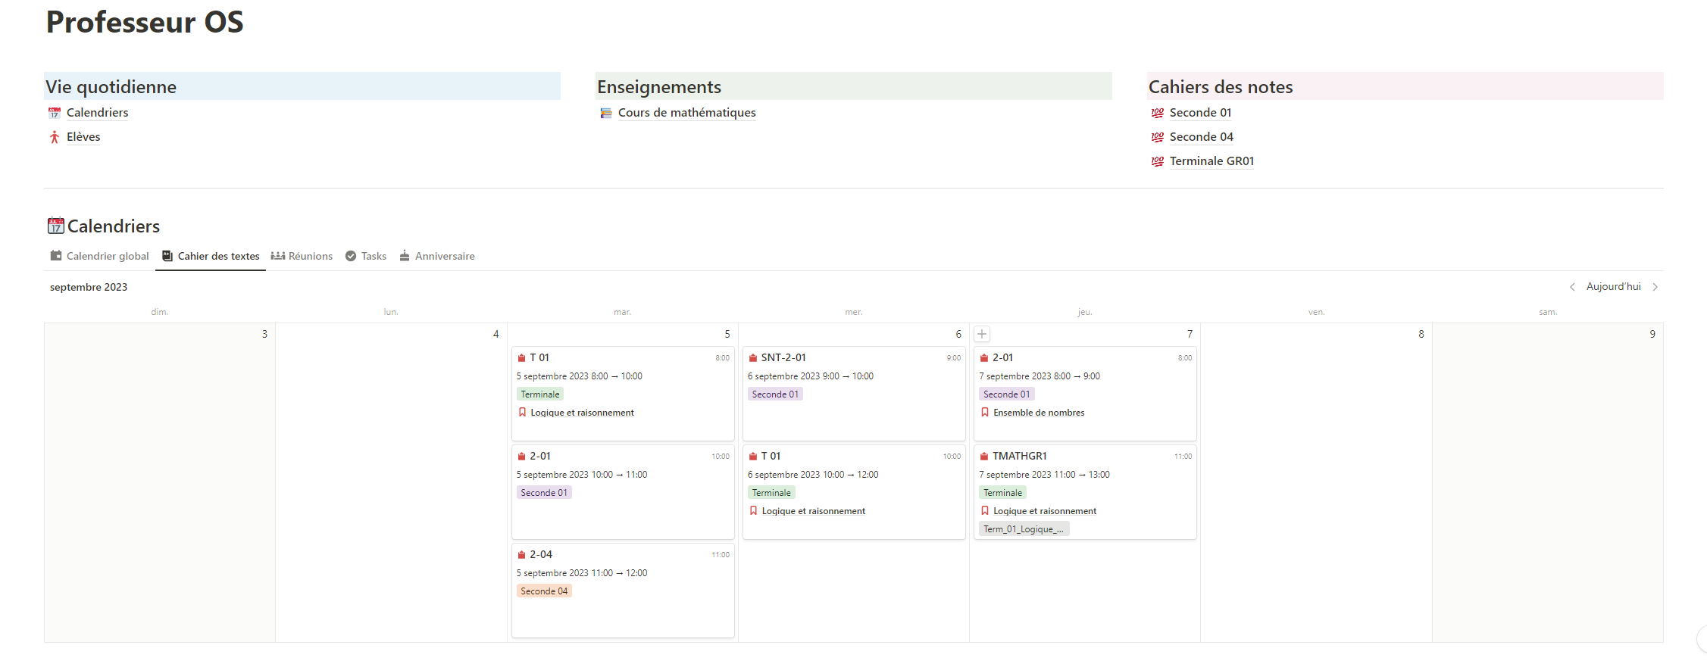
Task: Open the Cours de mathématiques link
Action: [x=686, y=113]
